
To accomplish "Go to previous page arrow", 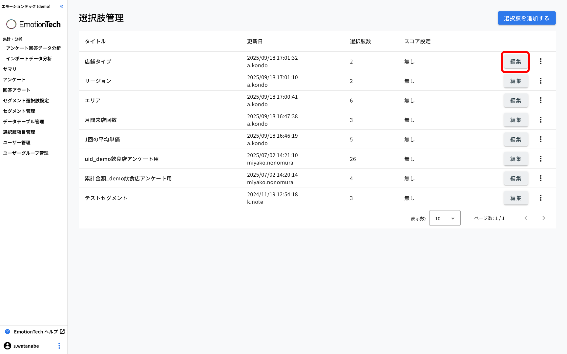I will click(526, 218).
